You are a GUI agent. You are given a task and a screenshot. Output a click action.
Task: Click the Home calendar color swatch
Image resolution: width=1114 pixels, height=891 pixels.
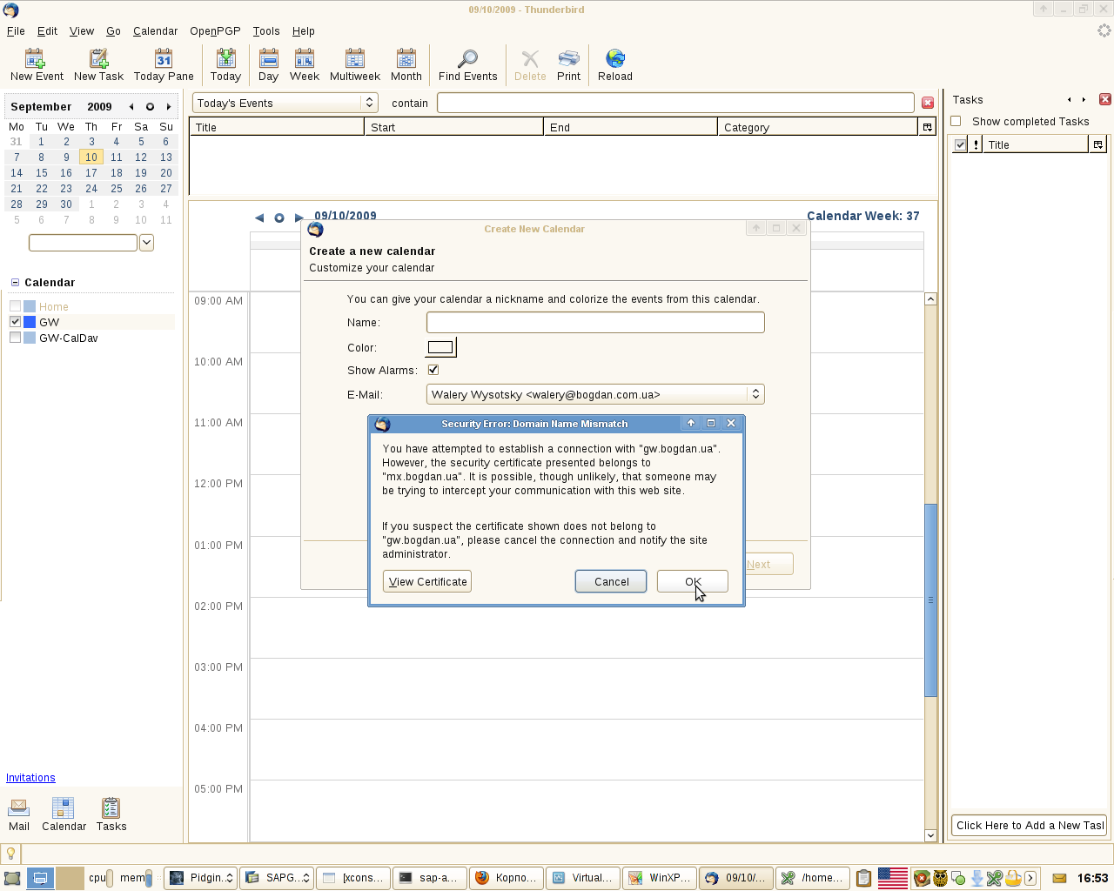(30, 306)
